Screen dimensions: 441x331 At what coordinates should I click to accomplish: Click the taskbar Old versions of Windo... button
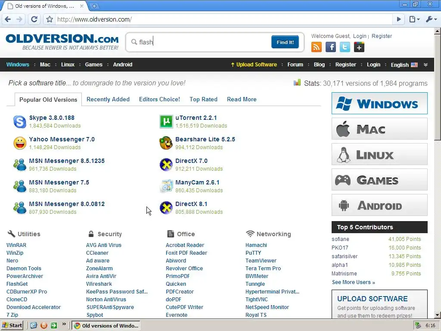[x=106, y=326]
